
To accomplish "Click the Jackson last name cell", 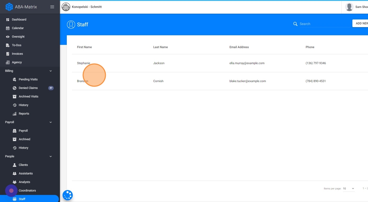I will [159, 63].
